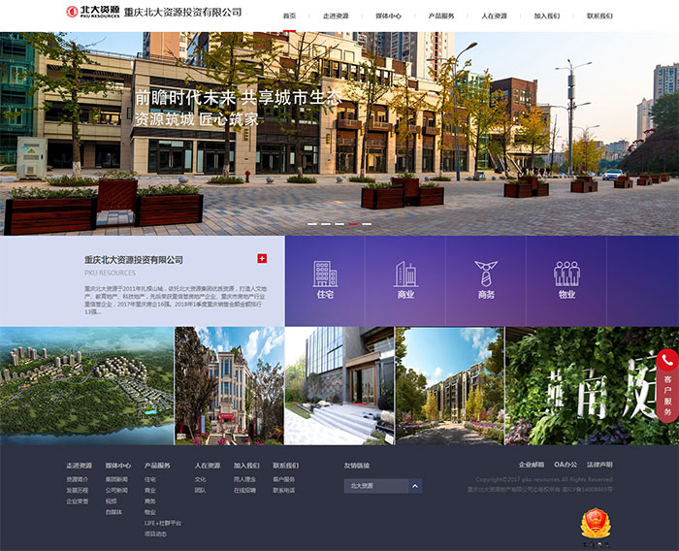Screen dimensions: 679x551
Task: Open 产品服务 in top navigation
Action: click(441, 16)
